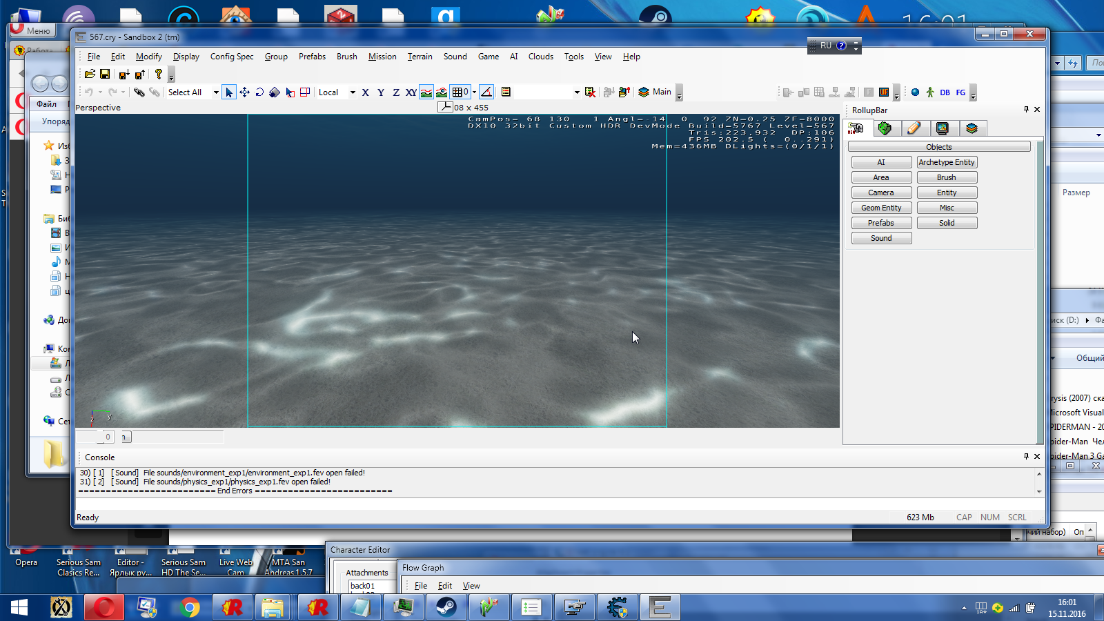
Task: Click the Link objects chain icon
Action: (x=139, y=92)
